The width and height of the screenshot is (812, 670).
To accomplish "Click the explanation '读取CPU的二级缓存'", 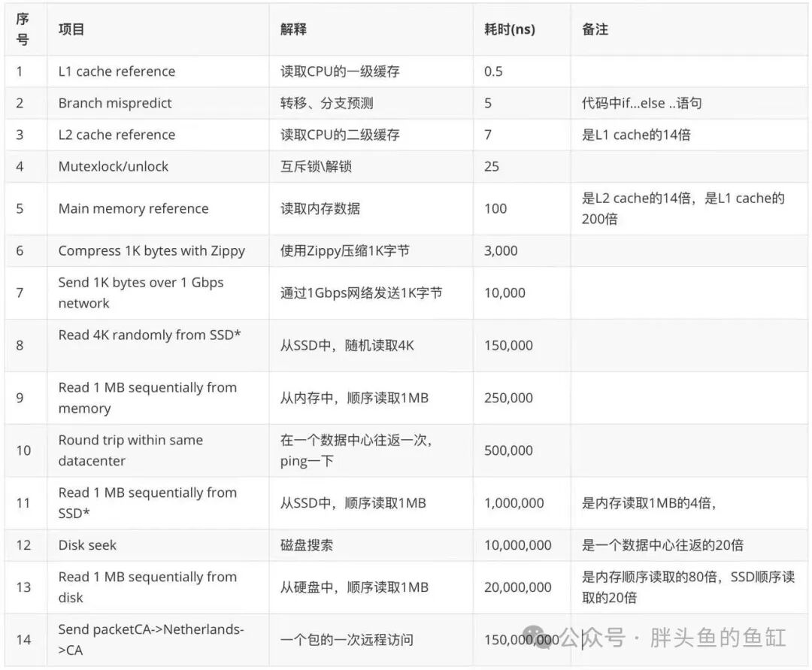I will [341, 135].
